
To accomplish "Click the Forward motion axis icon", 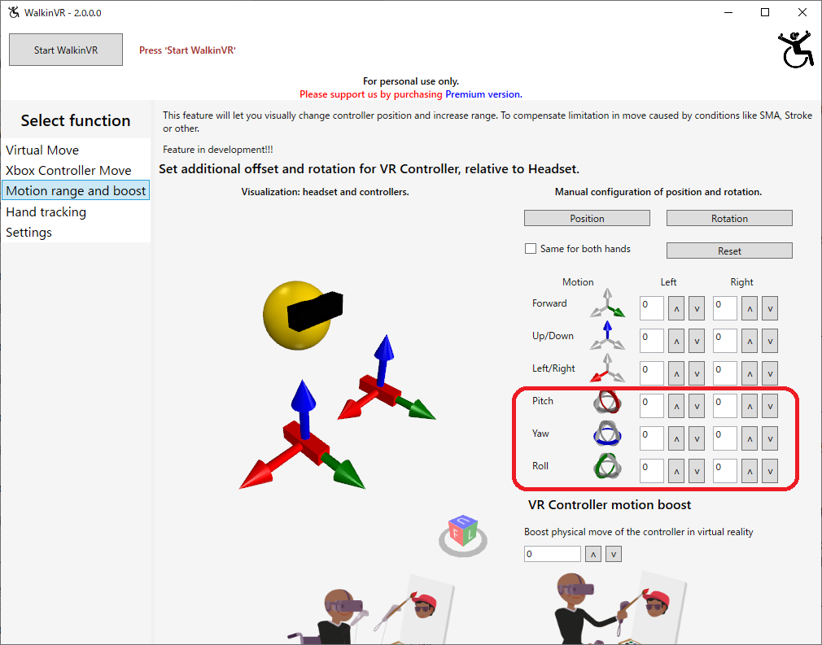I will (607, 303).
